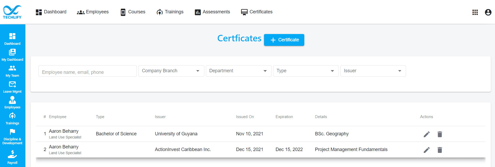Open Dashboard in the left sidebar

(12, 39)
